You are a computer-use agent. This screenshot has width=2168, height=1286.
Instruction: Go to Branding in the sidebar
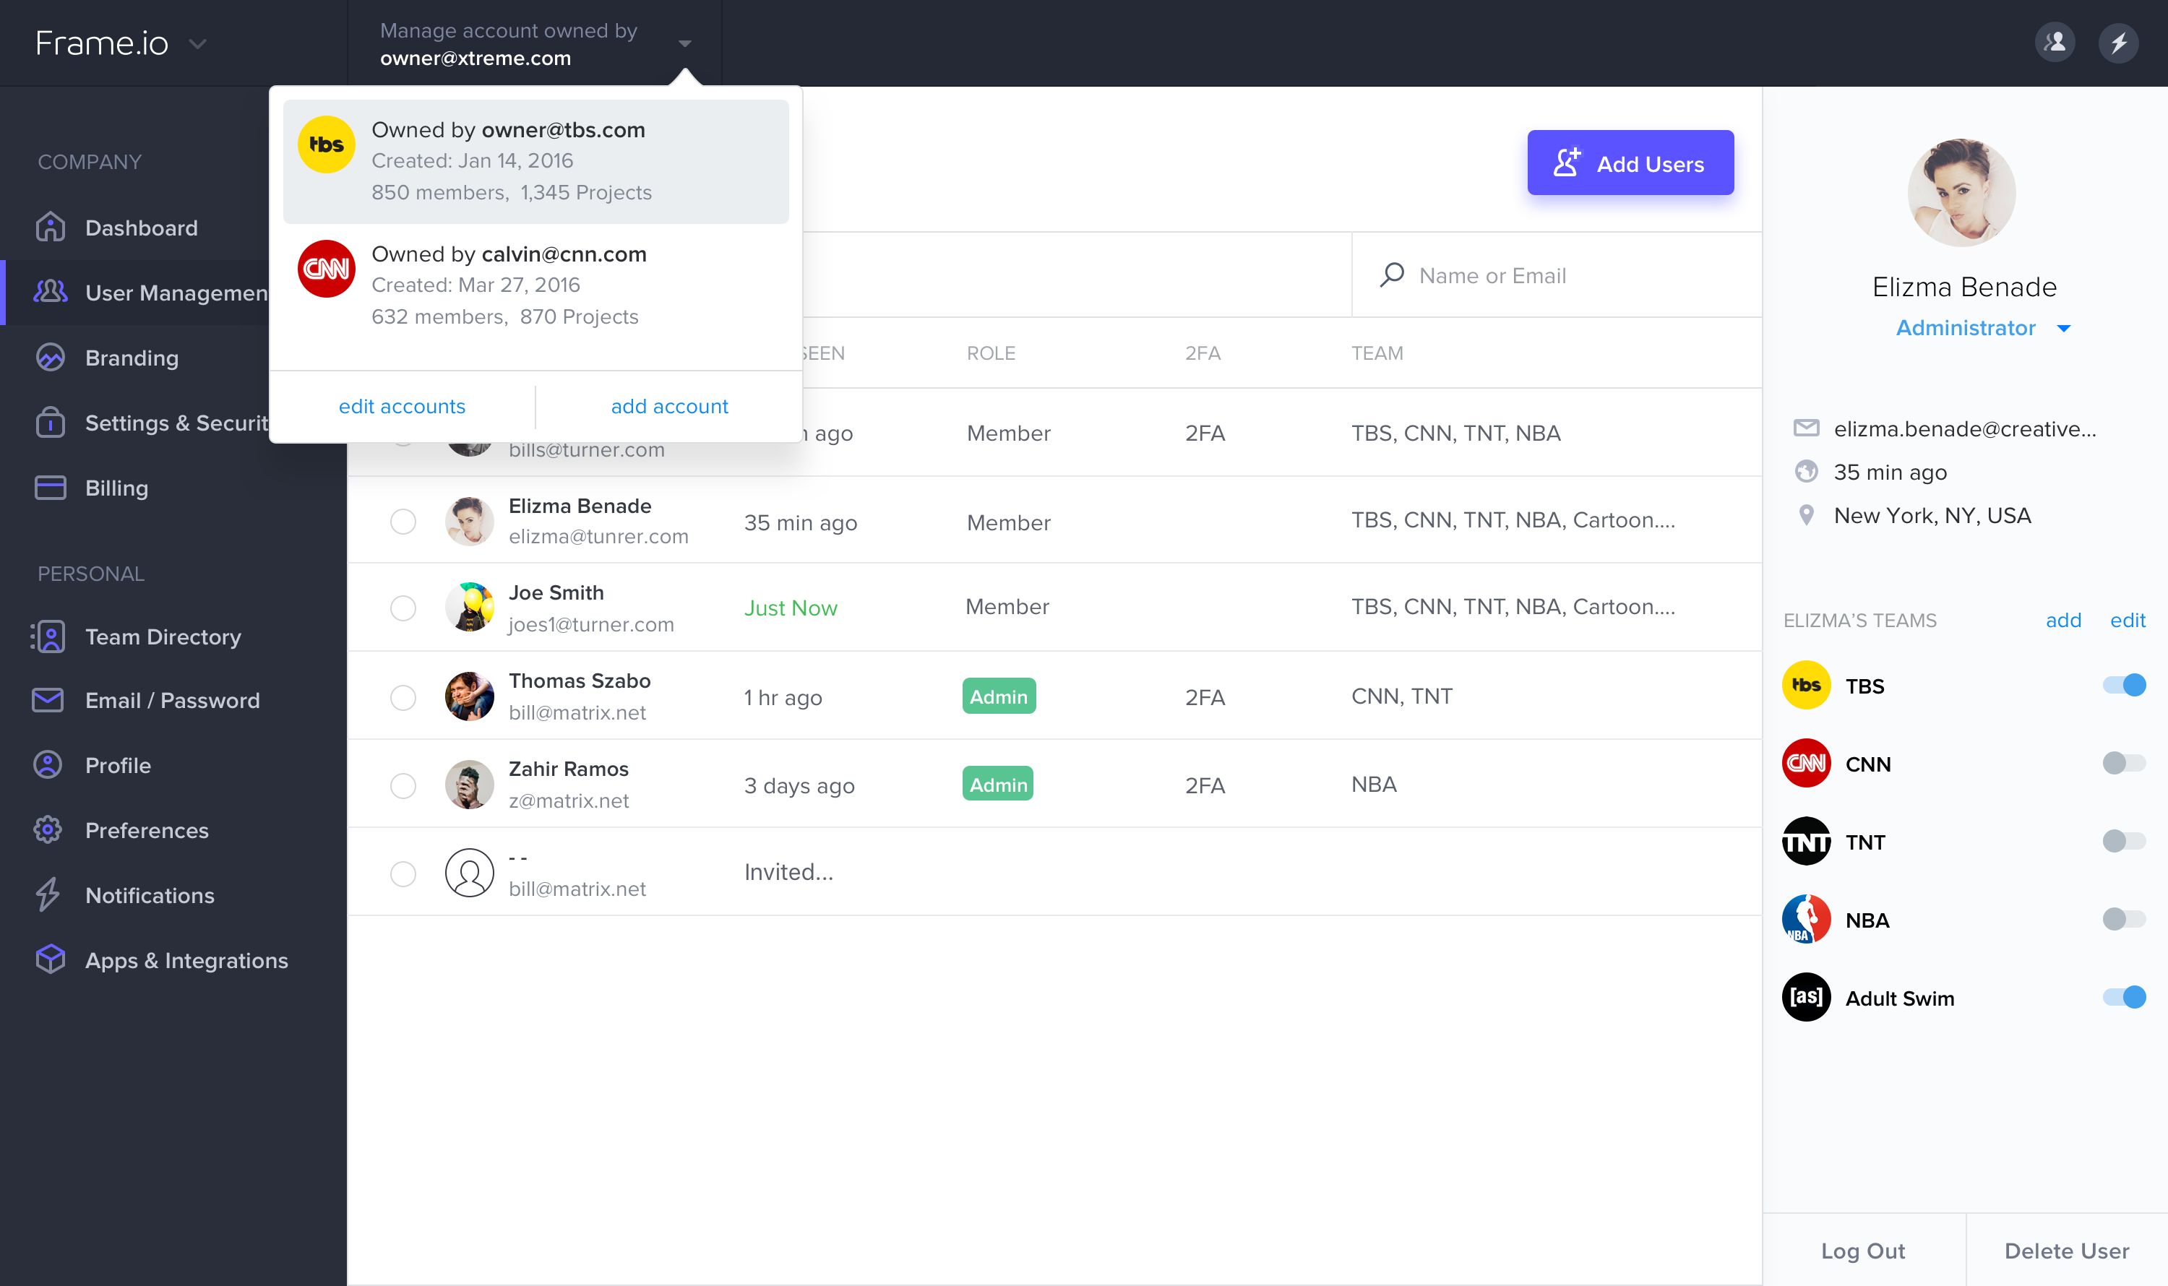[132, 358]
